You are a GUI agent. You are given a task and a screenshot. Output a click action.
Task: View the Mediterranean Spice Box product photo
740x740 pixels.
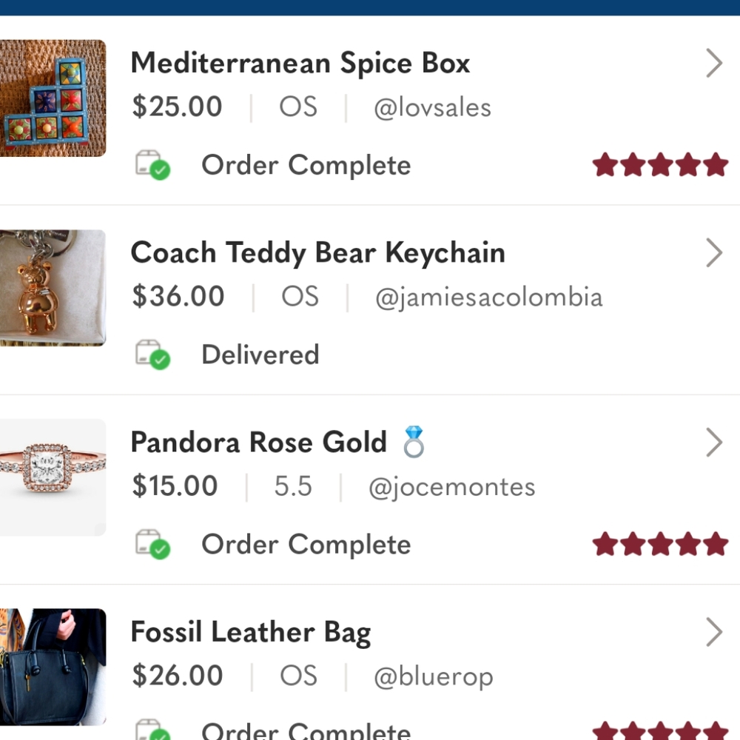coord(53,98)
